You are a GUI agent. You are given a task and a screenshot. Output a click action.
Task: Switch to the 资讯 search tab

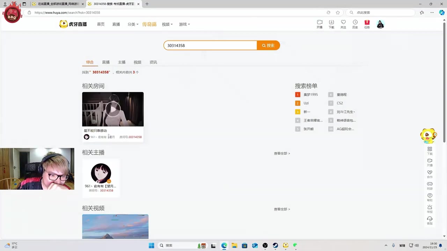tap(153, 62)
